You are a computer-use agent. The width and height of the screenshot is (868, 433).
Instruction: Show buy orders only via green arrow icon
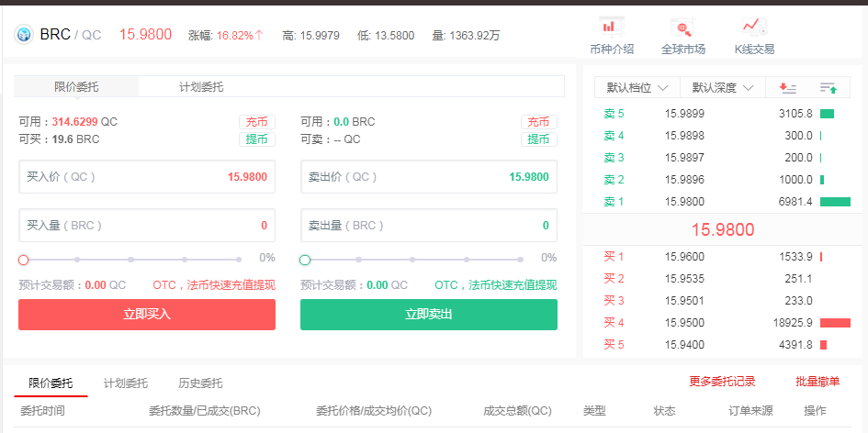click(x=829, y=87)
